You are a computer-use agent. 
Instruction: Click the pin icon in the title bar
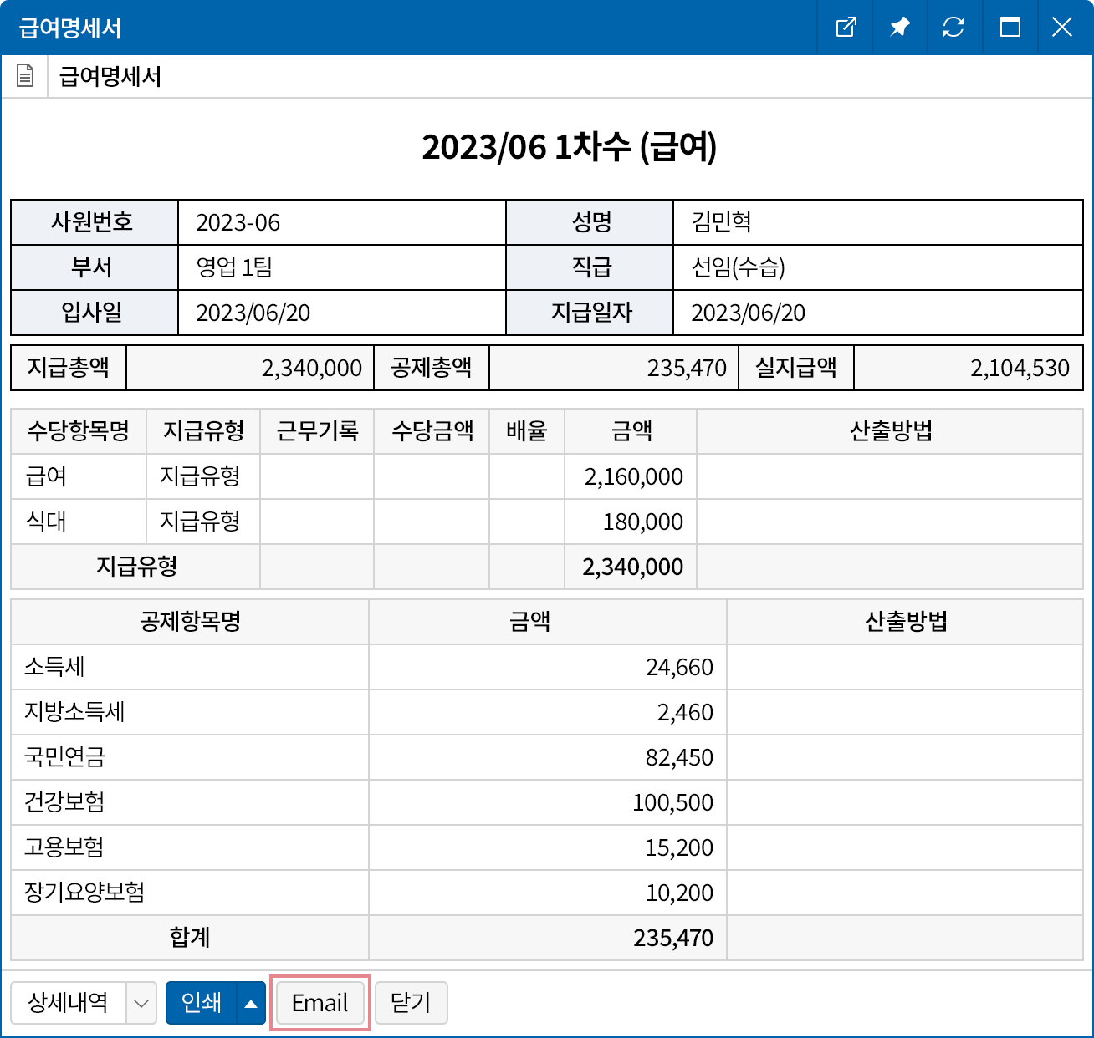pyautogui.click(x=899, y=28)
